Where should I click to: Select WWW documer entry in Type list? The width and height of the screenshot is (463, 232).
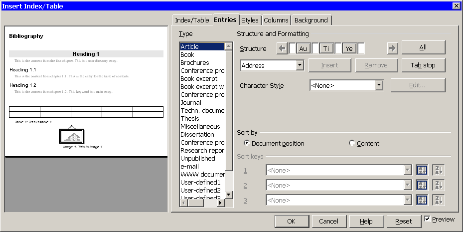point(202,174)
